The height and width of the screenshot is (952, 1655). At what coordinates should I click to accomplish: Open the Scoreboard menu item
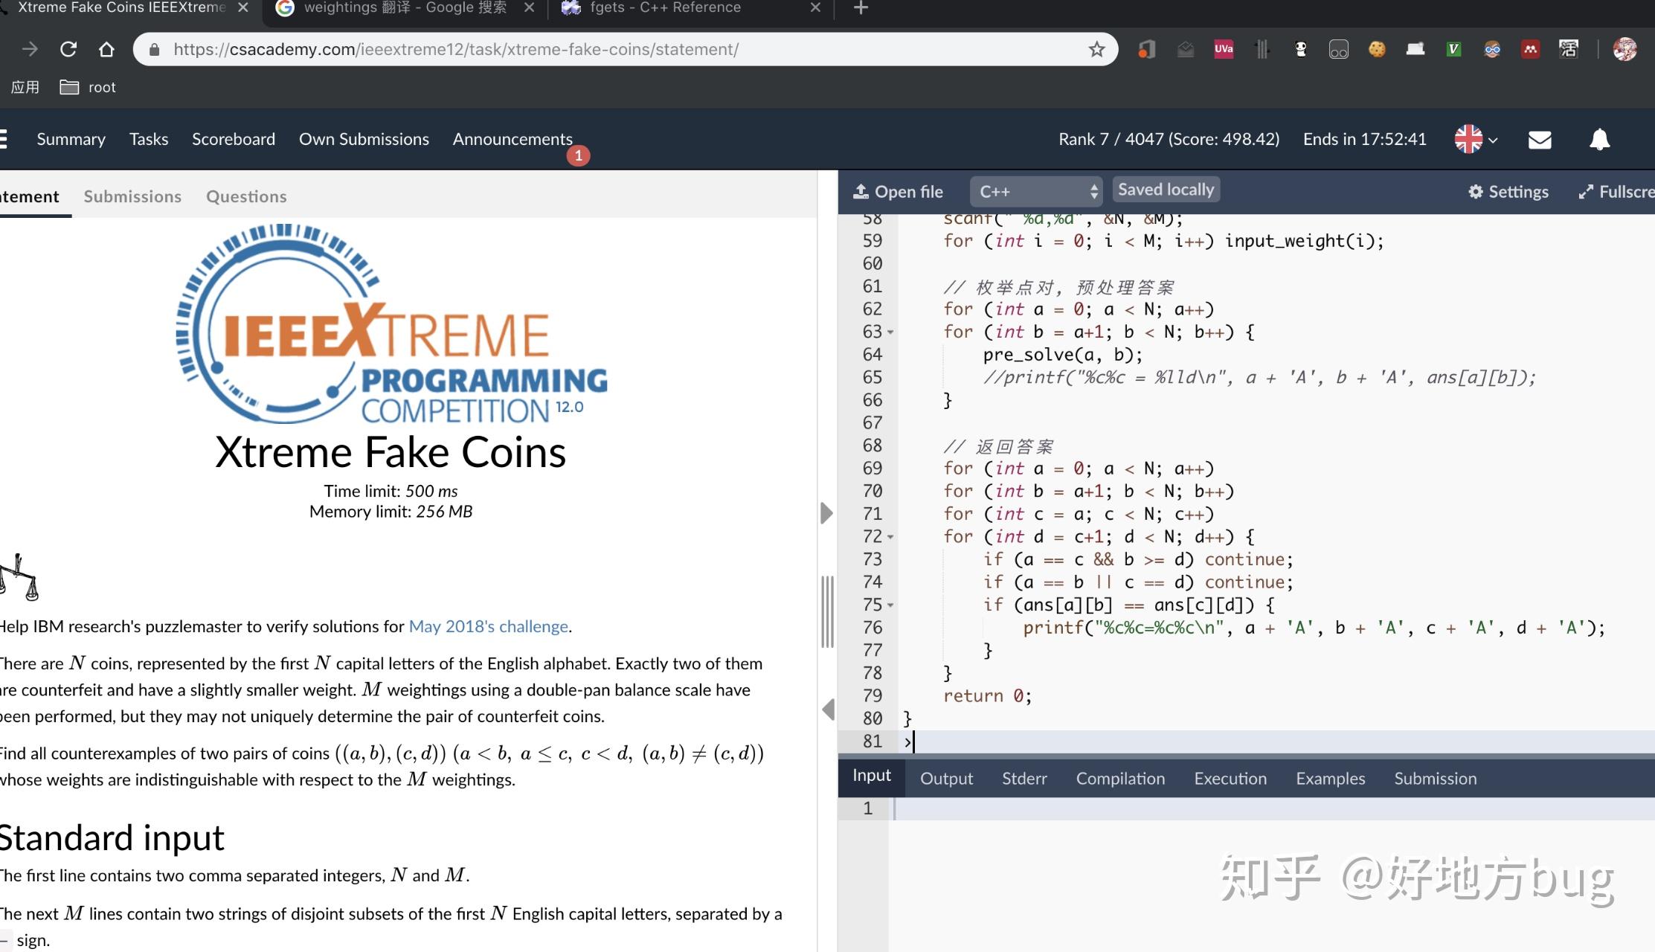(x=234, y=139)
